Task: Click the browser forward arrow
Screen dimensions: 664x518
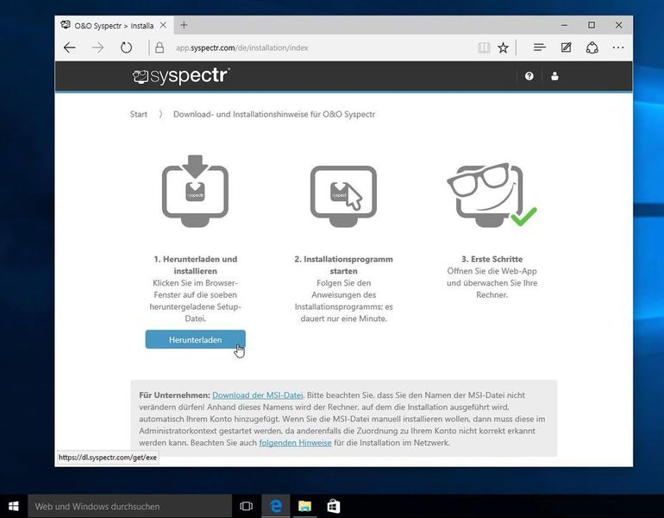Action: tap(97, 47)
